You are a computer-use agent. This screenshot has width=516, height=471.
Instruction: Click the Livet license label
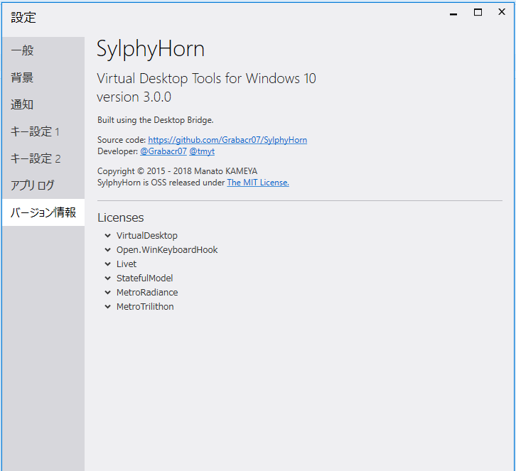tap(127, 264)
